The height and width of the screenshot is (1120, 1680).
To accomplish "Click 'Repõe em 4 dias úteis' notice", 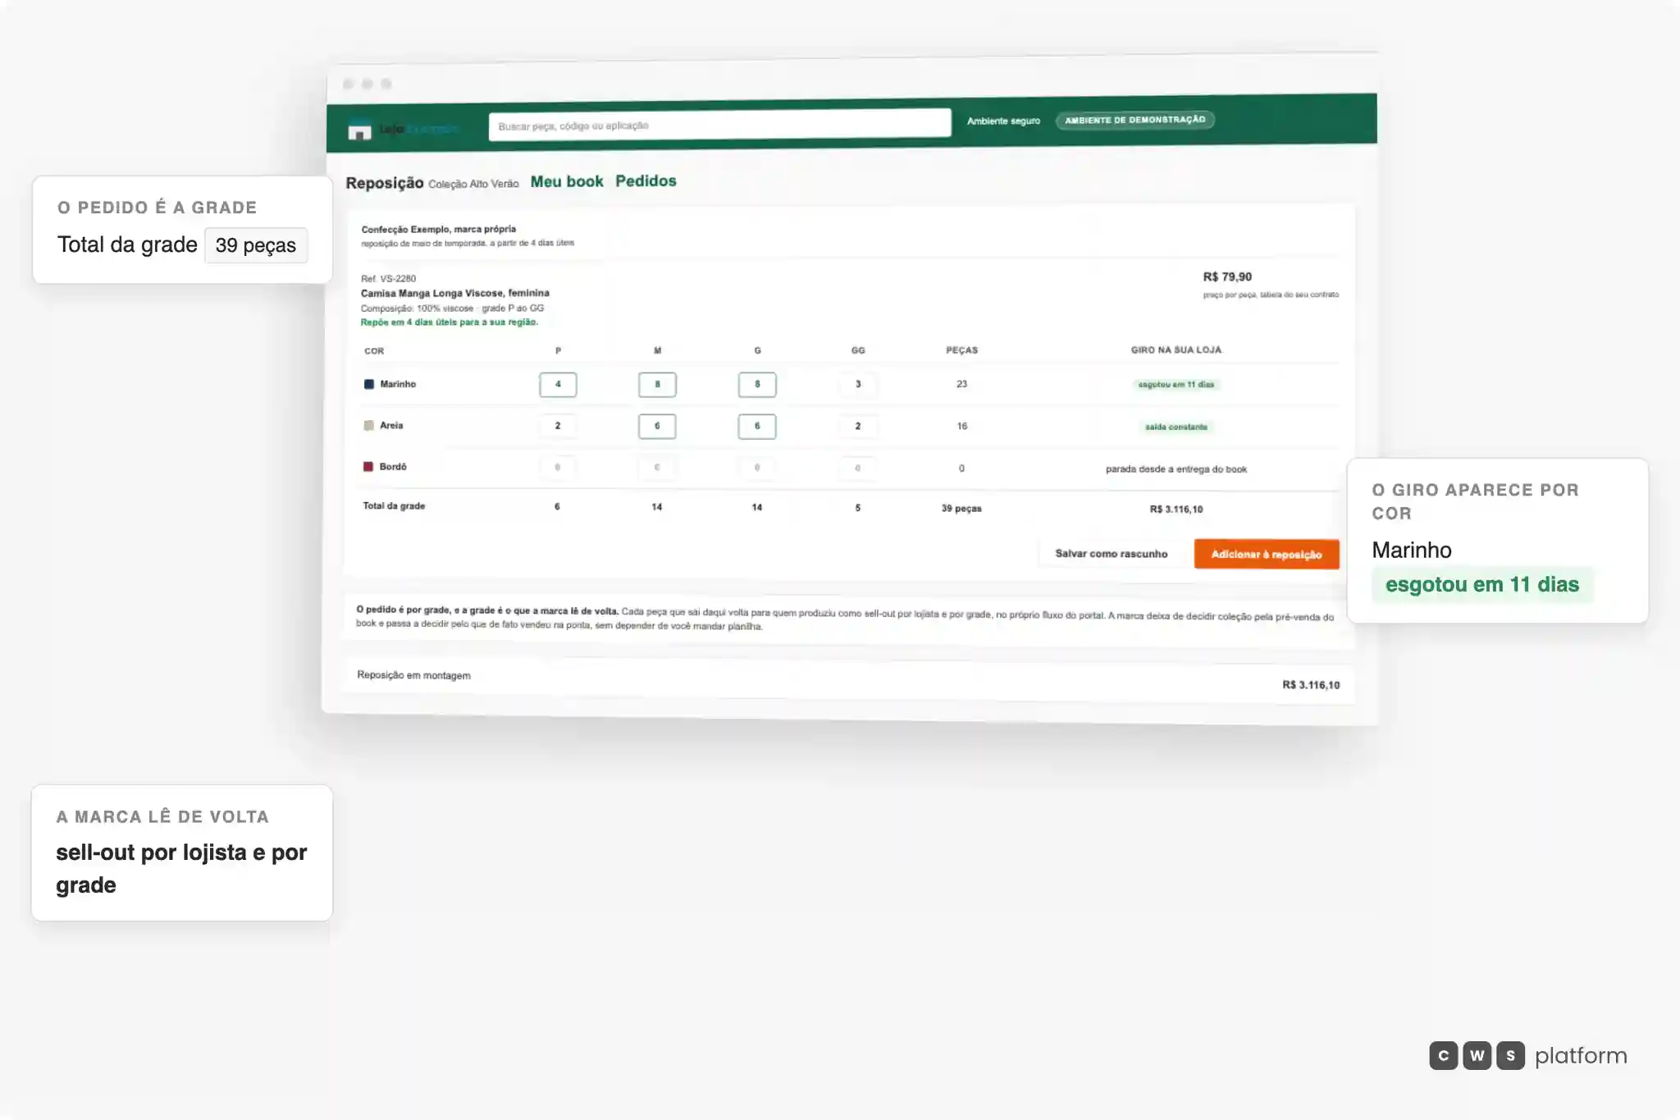I will coord(450,322).
